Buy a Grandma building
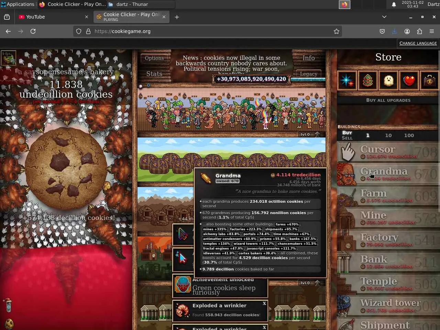 388,174
